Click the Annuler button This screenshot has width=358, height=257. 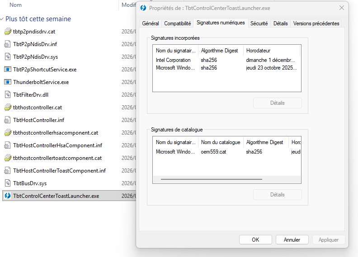click(x=292, y=240)
